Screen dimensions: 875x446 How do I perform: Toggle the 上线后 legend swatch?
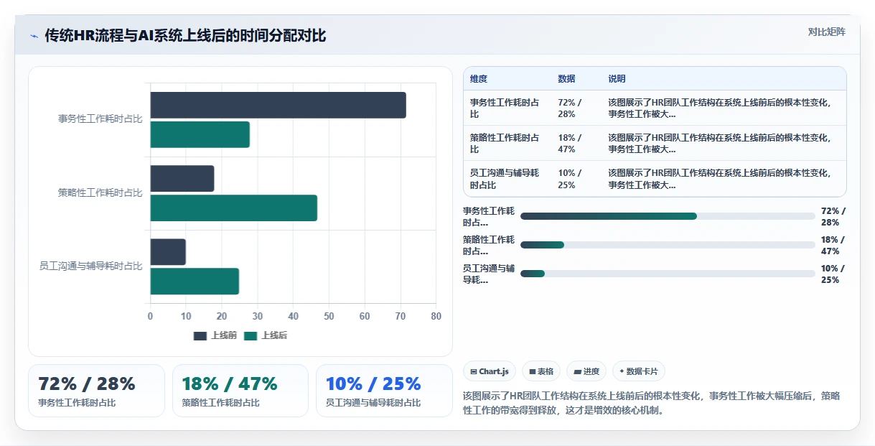click(x=251, y=336)
